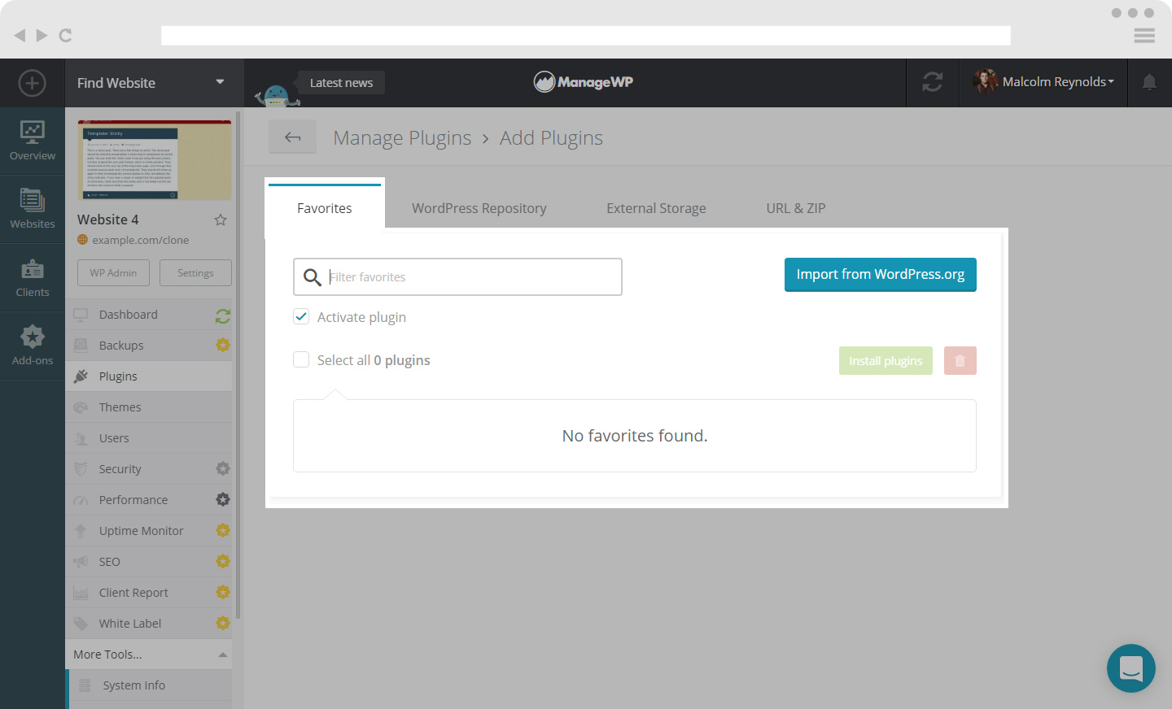Image resolution: width=1172 pixels, height=709 pixels.
Task: Open Malcolm Reynolds user menu
Action: pyautogui.click(x=1043, y=82)
